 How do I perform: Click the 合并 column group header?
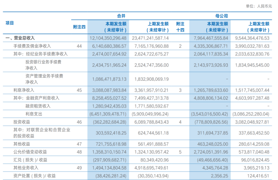coord(129,16)
